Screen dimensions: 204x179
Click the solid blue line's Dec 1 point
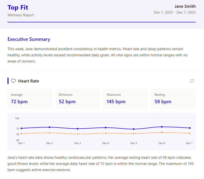tap(21, 128)
